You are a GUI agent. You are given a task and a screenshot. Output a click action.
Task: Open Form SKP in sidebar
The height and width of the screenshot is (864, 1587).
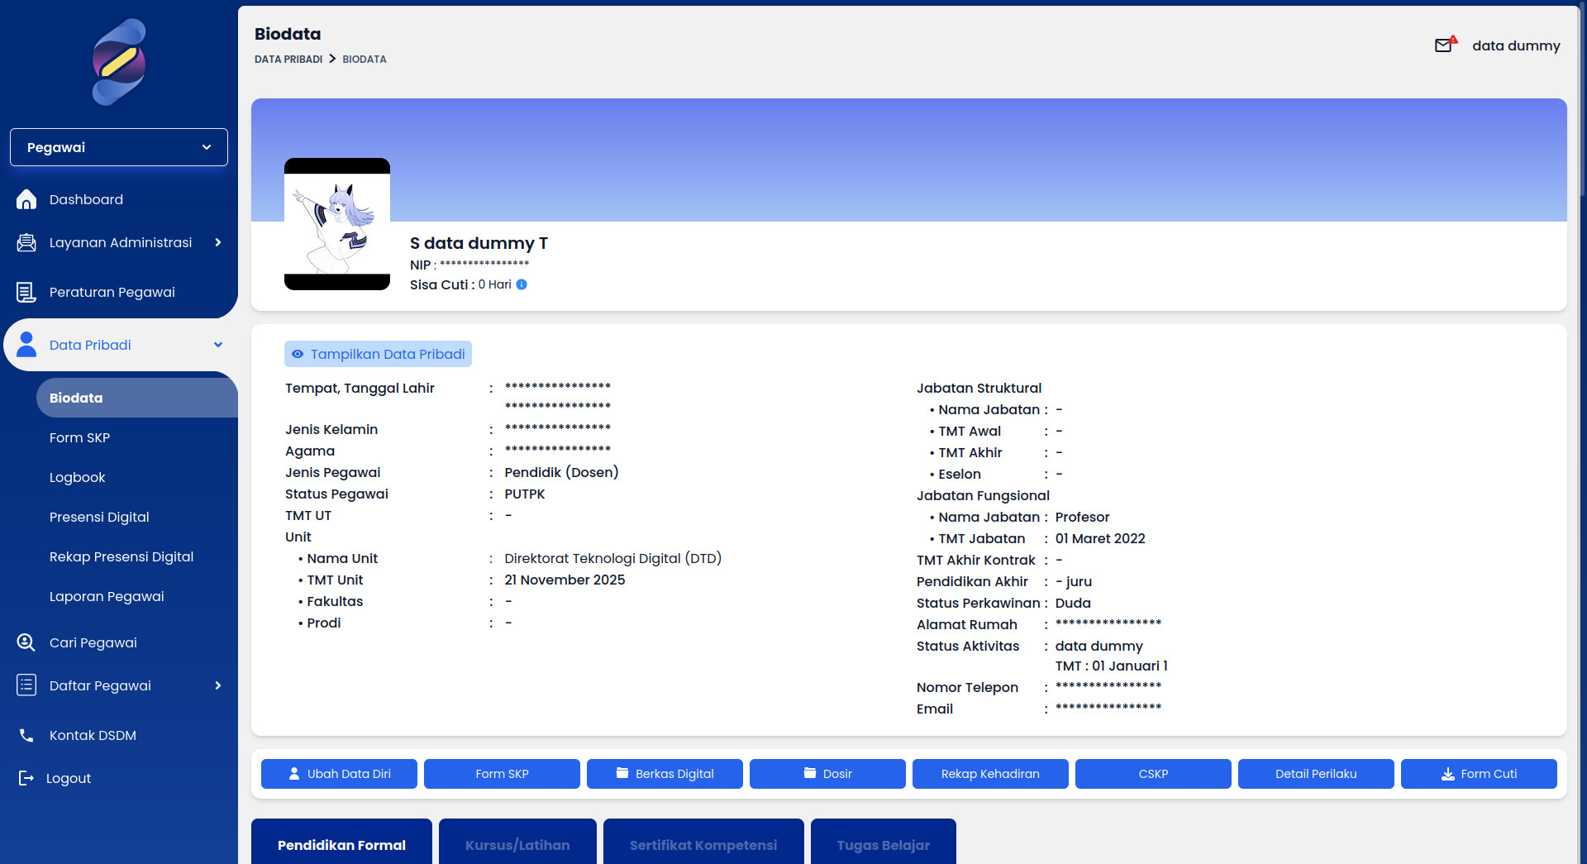pyautogui.click(x=79, y=437)
